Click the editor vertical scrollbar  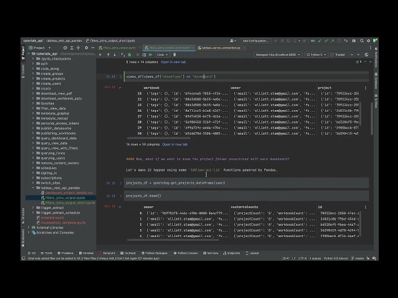pyautogui.click(x=372, y=119)
